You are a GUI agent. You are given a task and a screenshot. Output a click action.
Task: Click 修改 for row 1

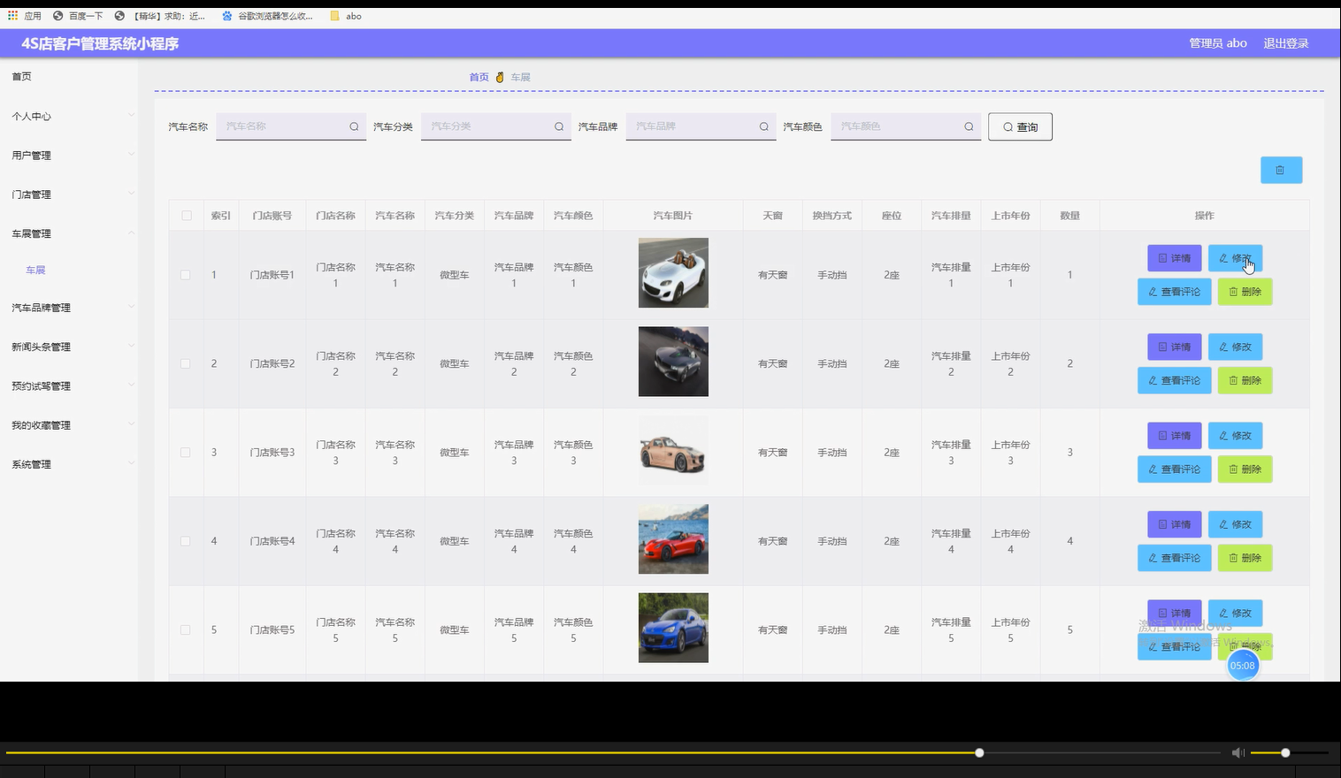point(1235,258)
